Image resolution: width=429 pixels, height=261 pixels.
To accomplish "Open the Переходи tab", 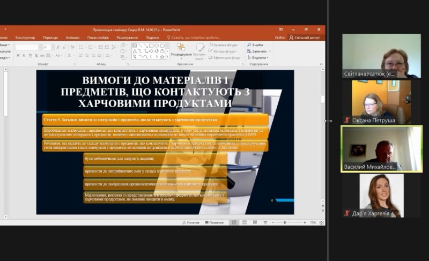I will [50, 38].
